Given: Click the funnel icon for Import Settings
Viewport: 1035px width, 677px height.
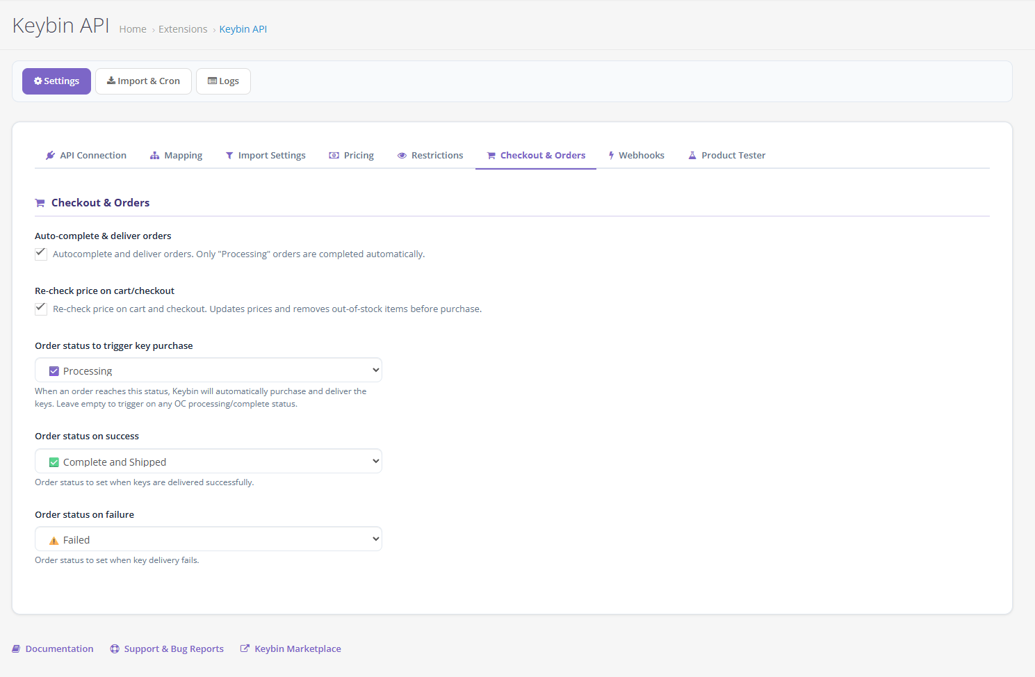Looking at the screenshot, I should tap(229, 156).
